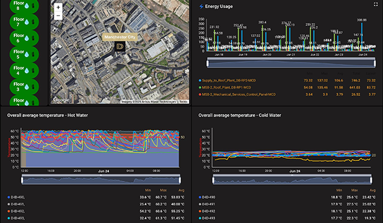The width and height of the screenshot is (383, 223).
Task: Click right handle of Hot Water range slider
Action: pyautogui.click(x=180, y=180)
